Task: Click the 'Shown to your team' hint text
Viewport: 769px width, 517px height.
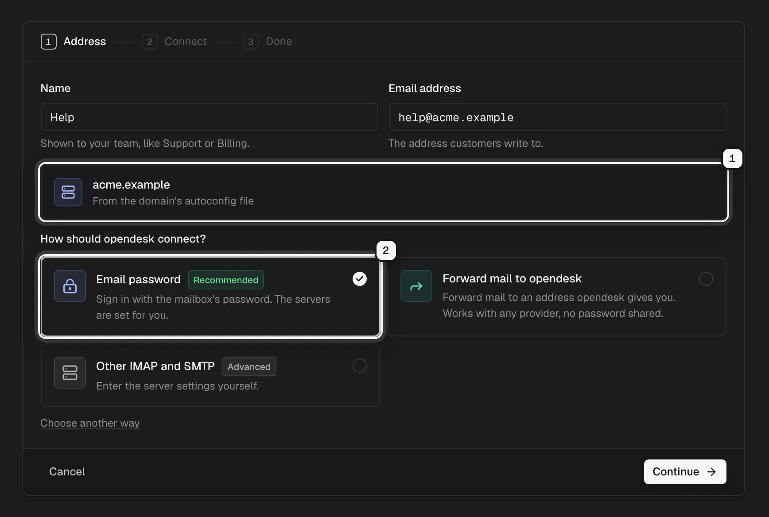Action: pos(145,143)
